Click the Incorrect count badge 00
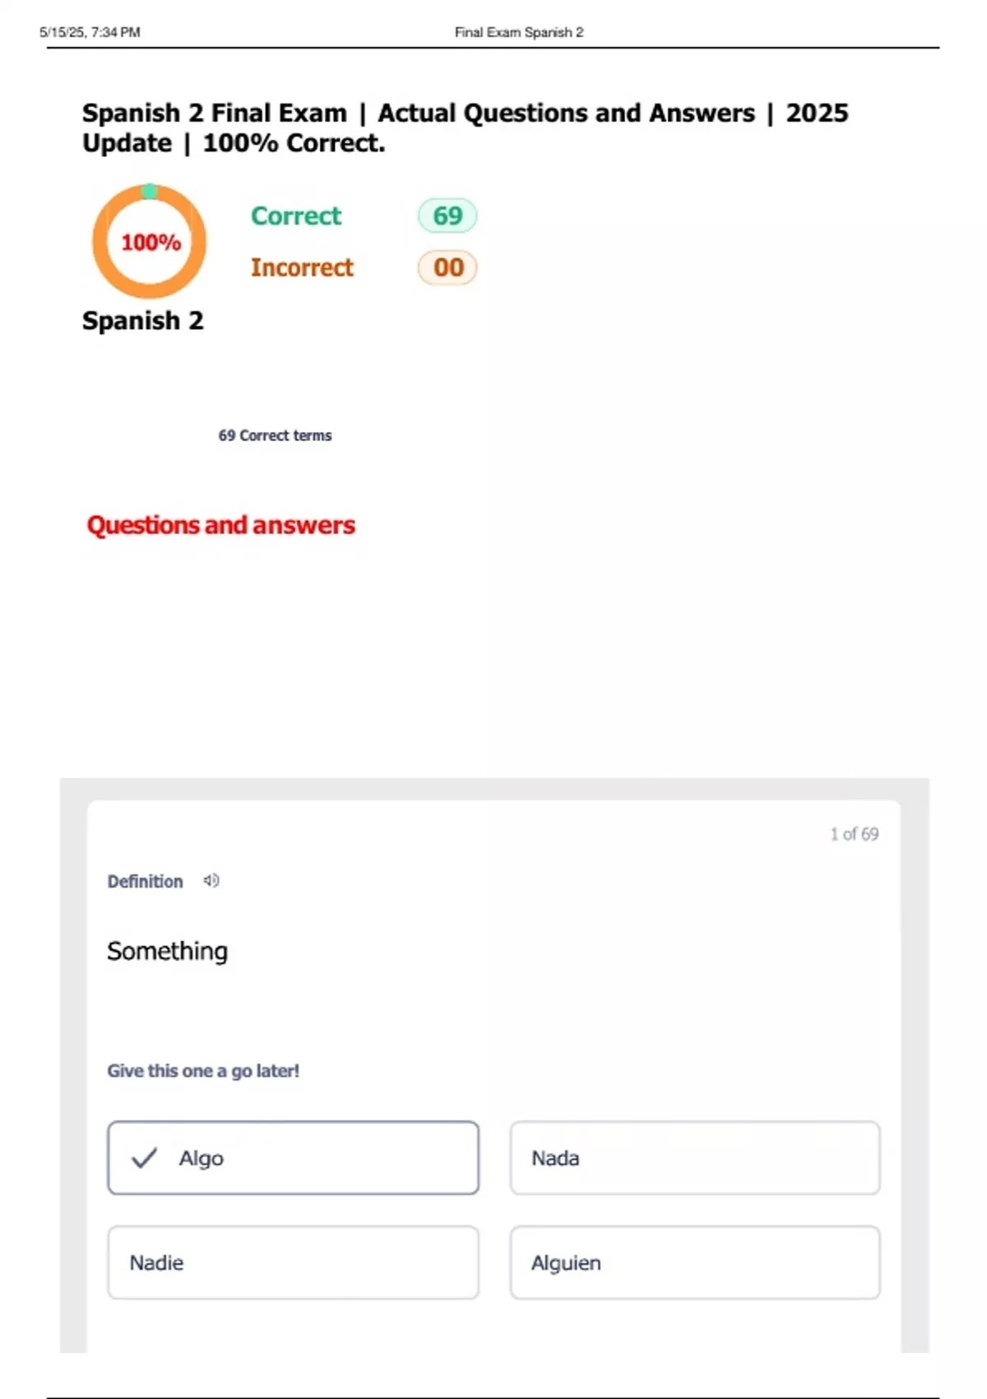 point(447,267)
